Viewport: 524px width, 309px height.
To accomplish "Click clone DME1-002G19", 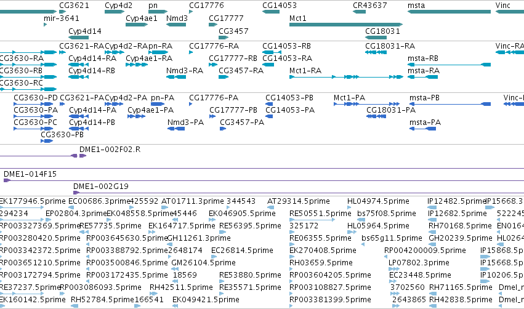I will coord(100,186).
